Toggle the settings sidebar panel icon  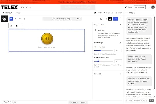pyautogui.click(x=110, y=19)
